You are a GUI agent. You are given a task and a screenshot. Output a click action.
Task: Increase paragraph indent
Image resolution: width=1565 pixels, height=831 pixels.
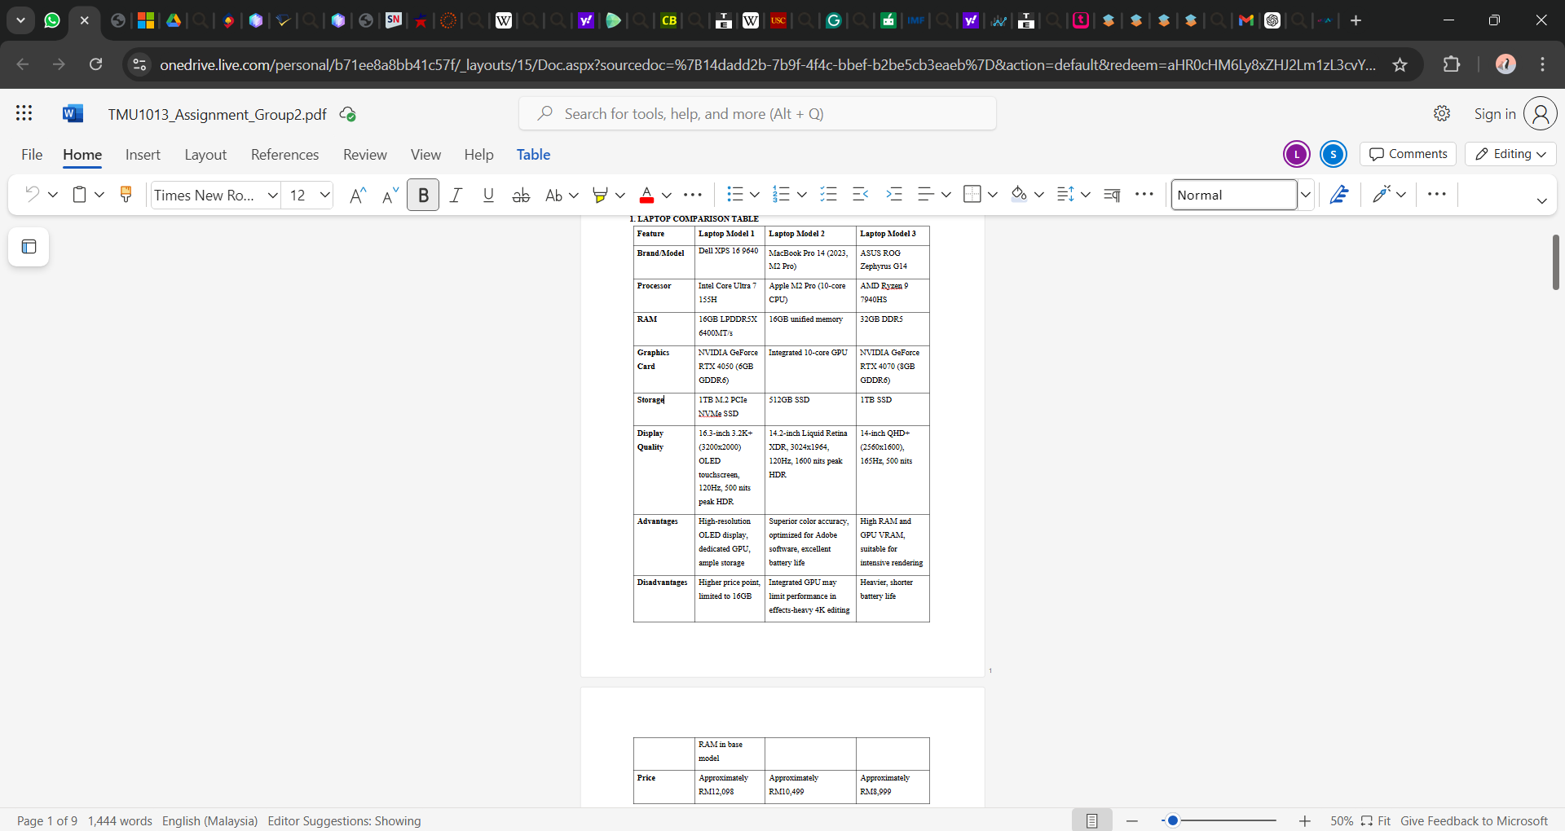(894, 195)
